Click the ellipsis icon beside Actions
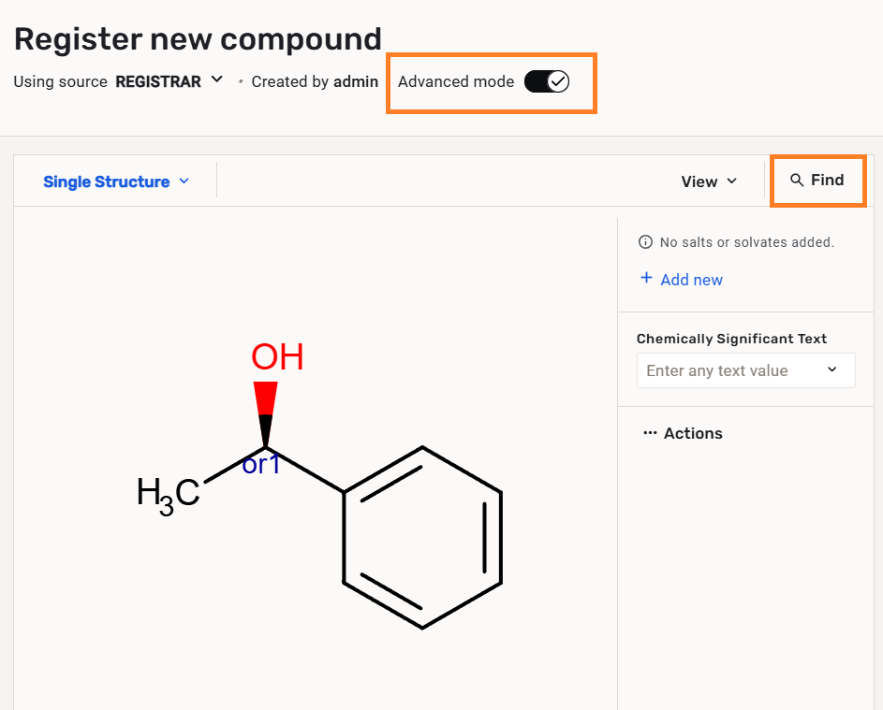This screenshot has width=883, height=710. (x=650, y=433)
